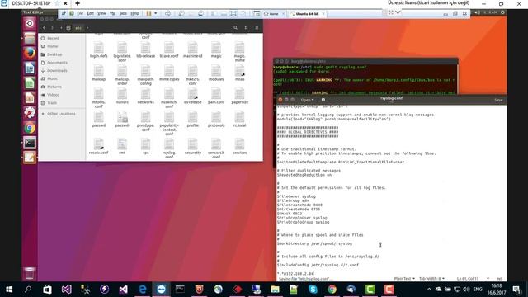
Task: Open the Windows action center notifications
Action: [x=517, y=290]
